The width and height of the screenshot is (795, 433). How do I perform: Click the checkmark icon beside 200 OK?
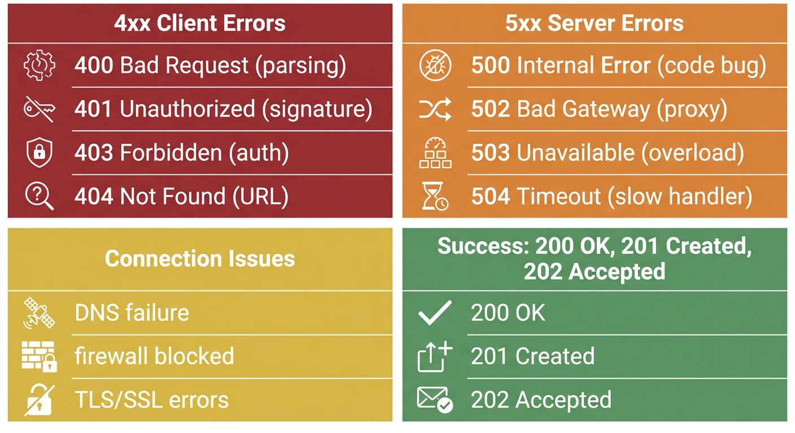click(x=435, y=313)
